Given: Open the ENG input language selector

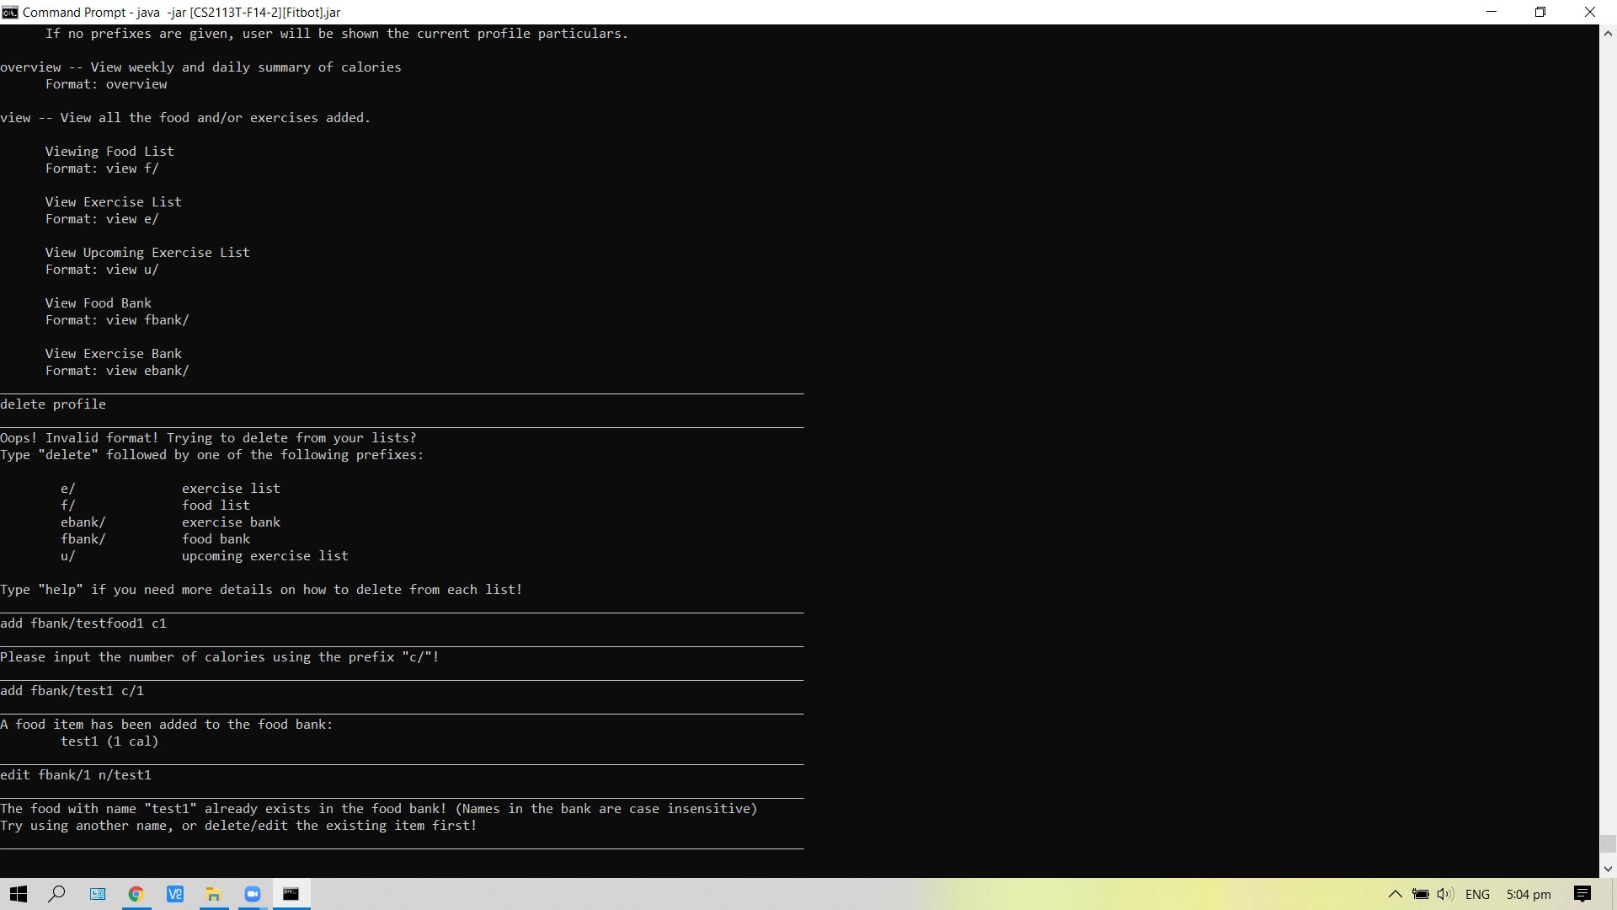Looking at the screenshot, I should (1477, 894).
